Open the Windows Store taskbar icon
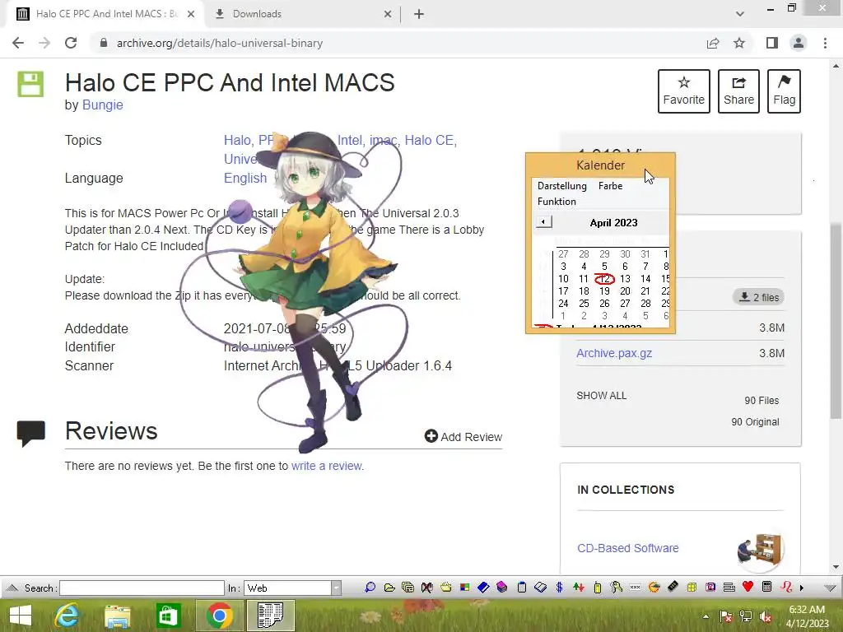This screenshot has width=843, height=632. pyautogui.click(x=168, y=616)
